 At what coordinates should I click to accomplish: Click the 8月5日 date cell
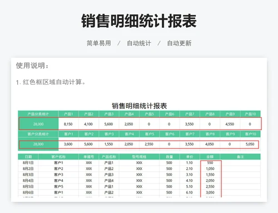[x=28, y=186]
